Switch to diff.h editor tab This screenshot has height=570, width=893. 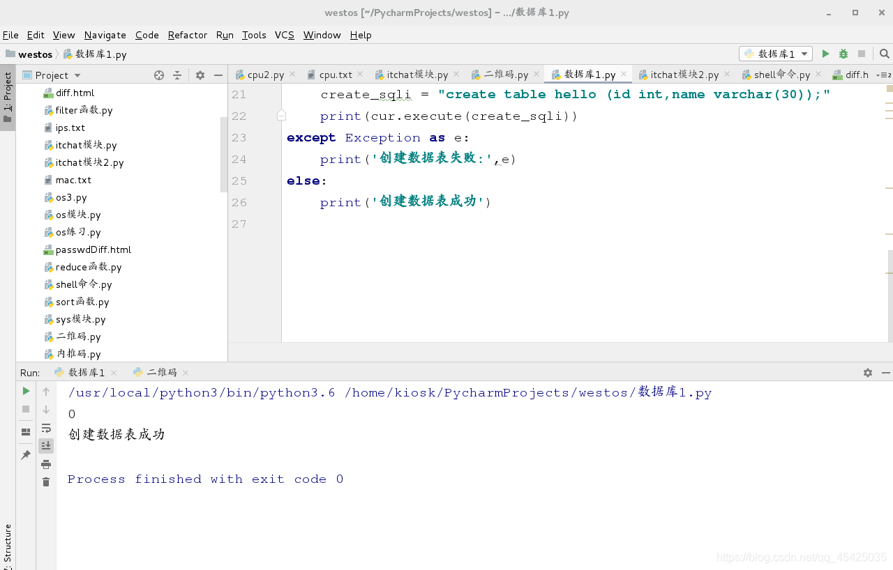click(850, 75)
